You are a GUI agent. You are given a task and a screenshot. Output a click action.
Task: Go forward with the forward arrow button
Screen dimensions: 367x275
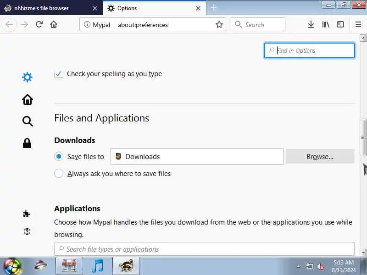24,24
